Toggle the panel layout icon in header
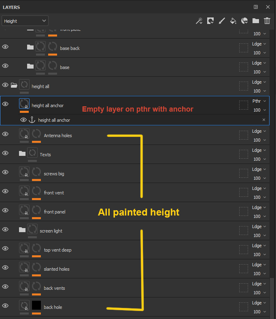This screenshot has height=319, width=276. [256, 7]
